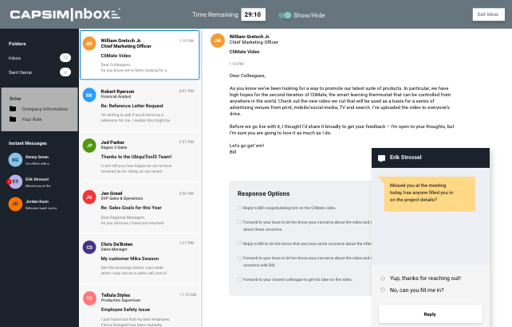Click the JM avatar in the email list

pyautogui.click(x=89, y=44)
